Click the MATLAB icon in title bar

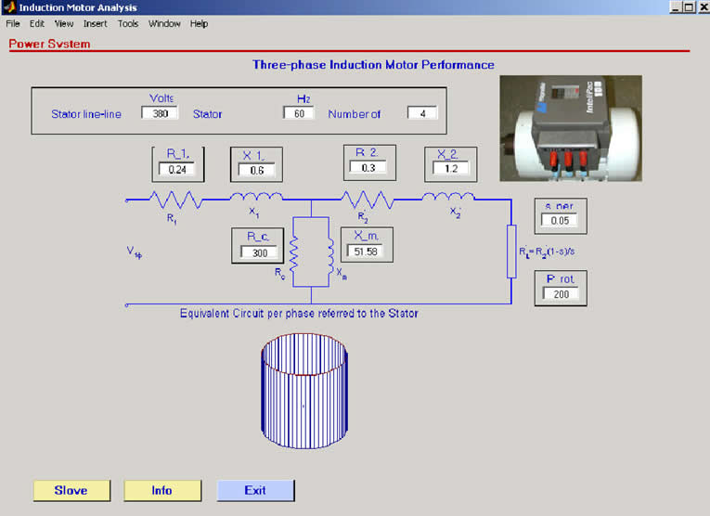coord(8,7)
